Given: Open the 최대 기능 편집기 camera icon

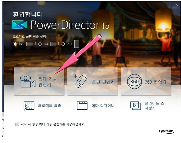Looking at the screenshot, I should [28, 82].
